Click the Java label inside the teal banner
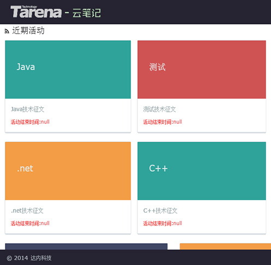This screenshot has width=271, height=265. pos(26,67)
